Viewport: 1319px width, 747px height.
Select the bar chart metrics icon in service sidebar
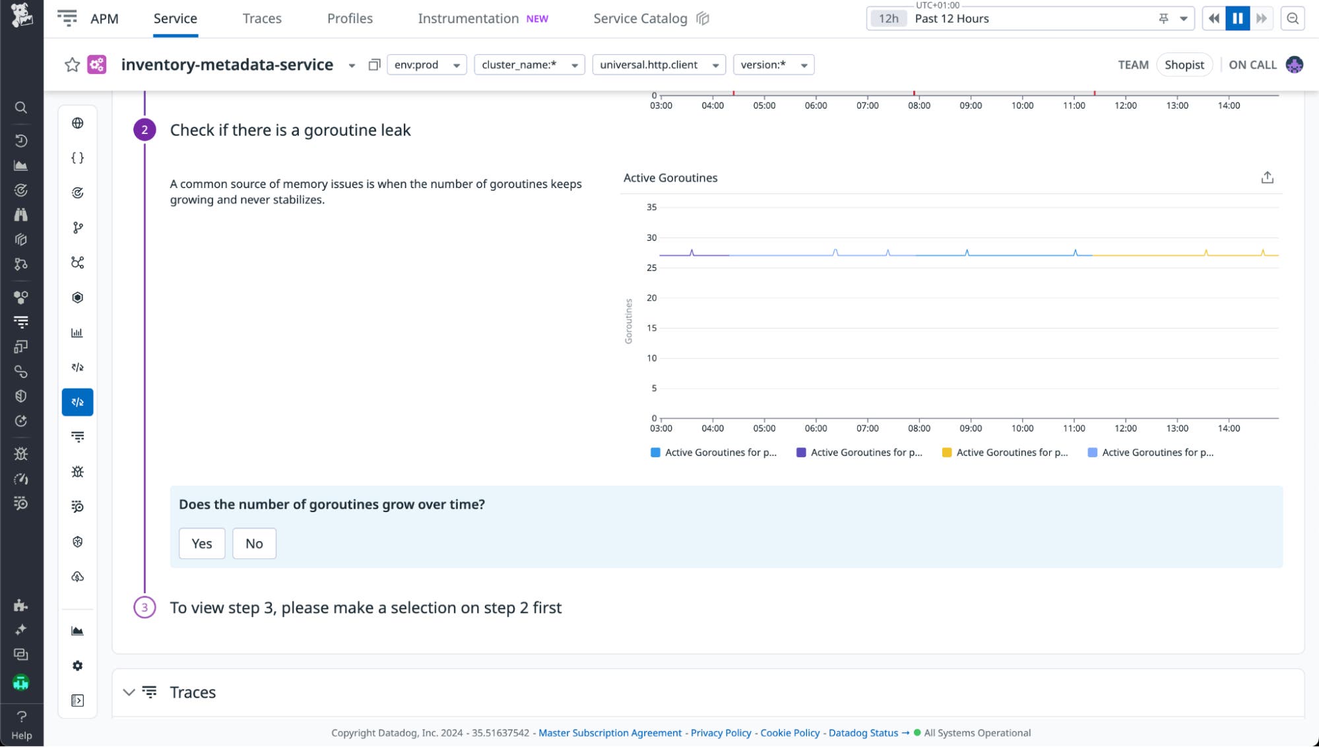pyautogui.click(x=77, y=333)
